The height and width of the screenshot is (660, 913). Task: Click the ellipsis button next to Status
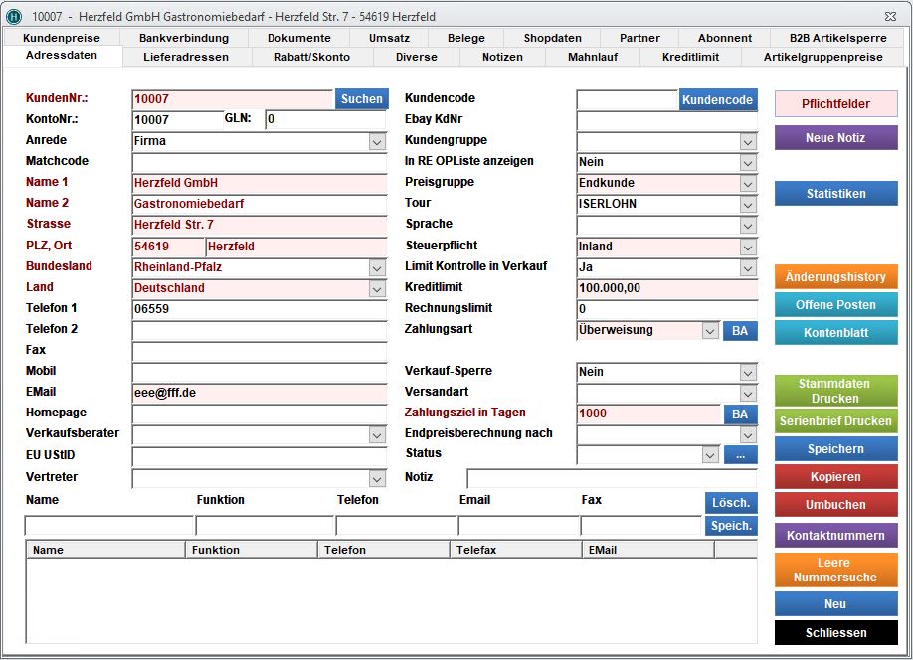pos(740,455)
